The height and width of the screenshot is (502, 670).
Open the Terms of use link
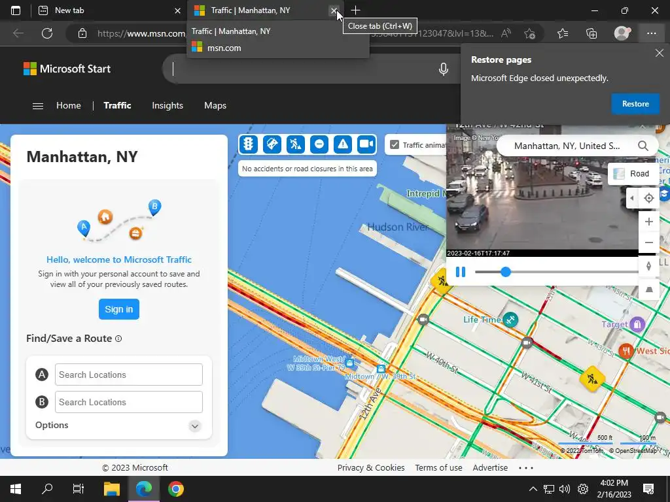coord(438,467)
